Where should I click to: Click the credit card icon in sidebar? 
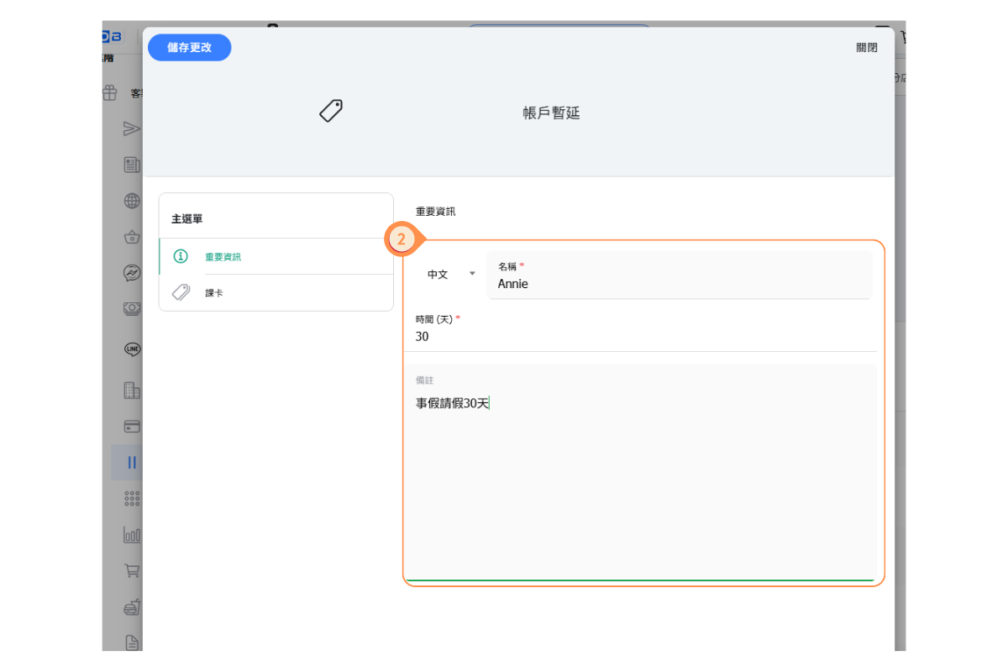coord(132,426)
